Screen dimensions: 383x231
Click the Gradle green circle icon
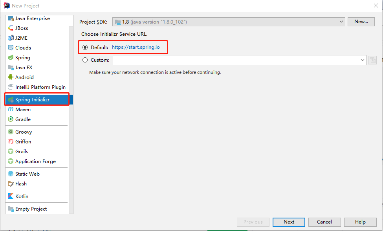11,119
